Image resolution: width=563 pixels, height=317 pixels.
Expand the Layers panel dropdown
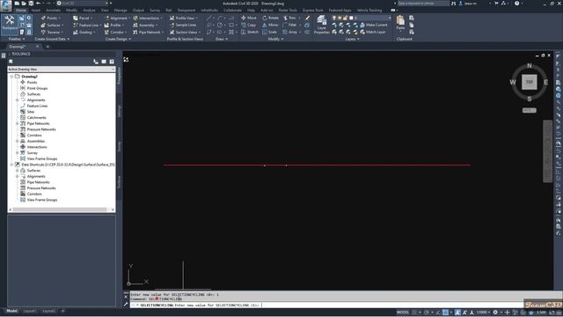tap(352, 39)
